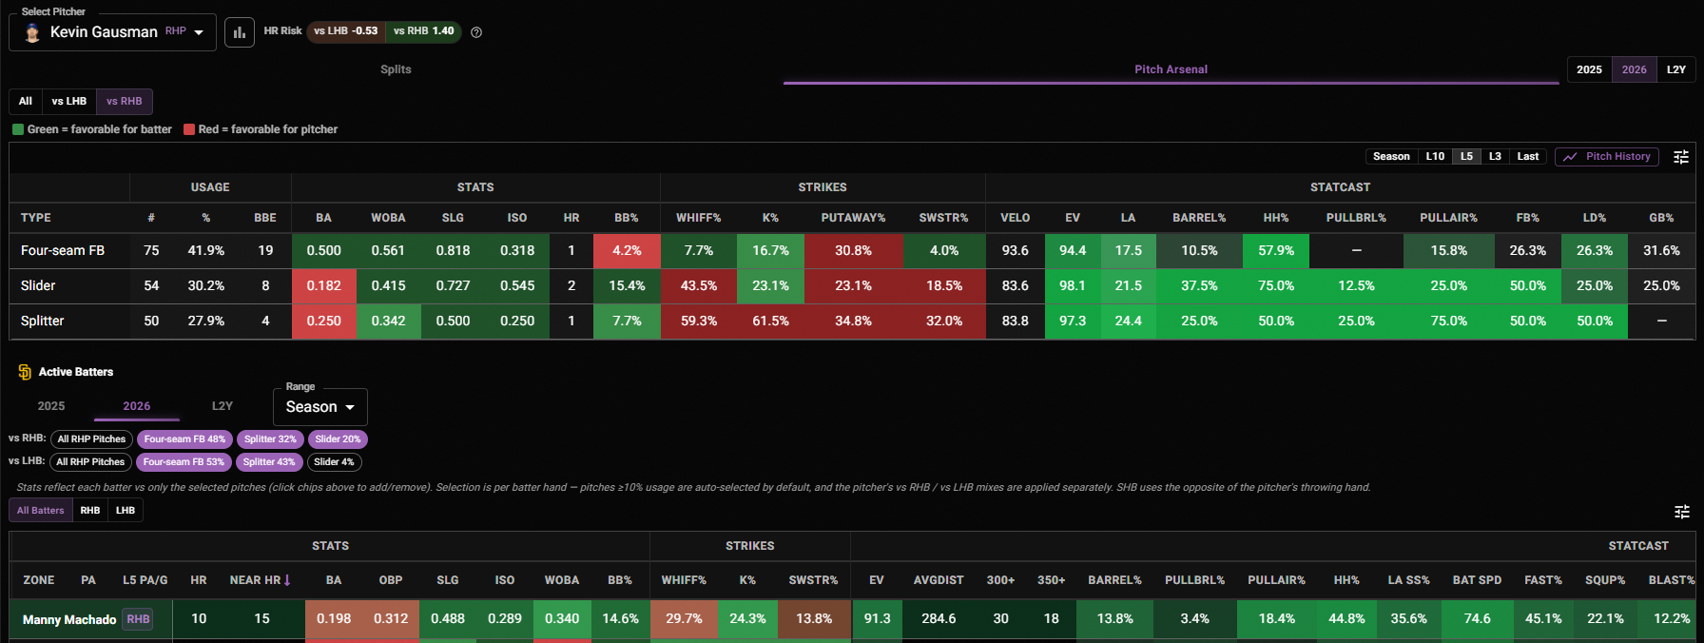
Task: Open the Select Pitcher dropdown
Action: 113,32
